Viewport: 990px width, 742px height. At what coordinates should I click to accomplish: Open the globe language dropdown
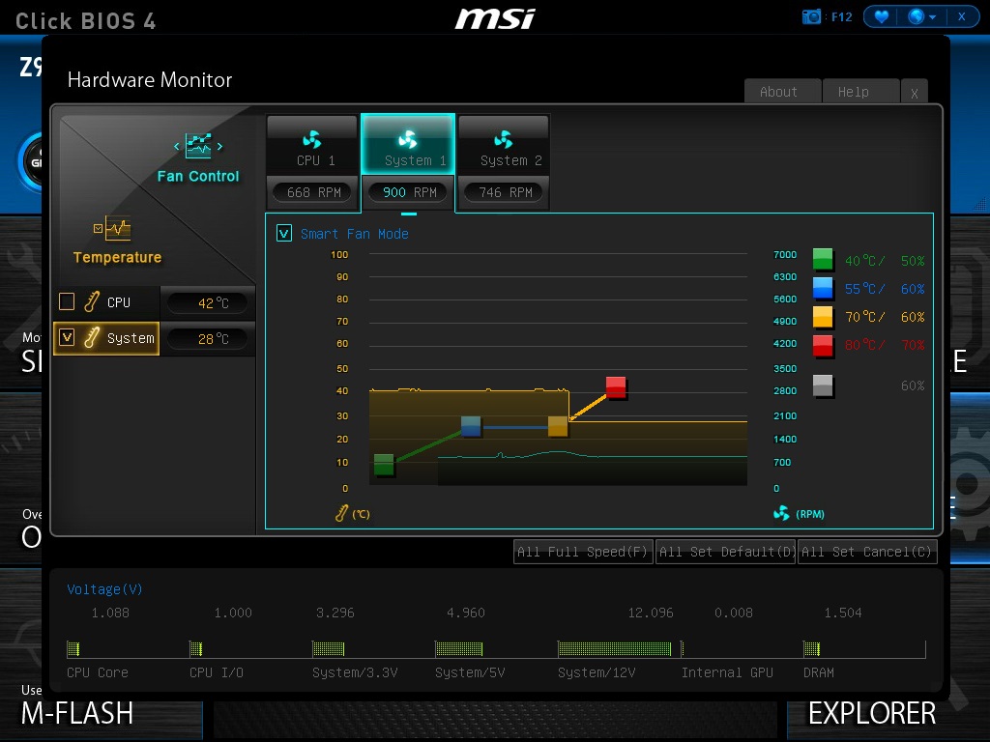click(x=921, y=16)
